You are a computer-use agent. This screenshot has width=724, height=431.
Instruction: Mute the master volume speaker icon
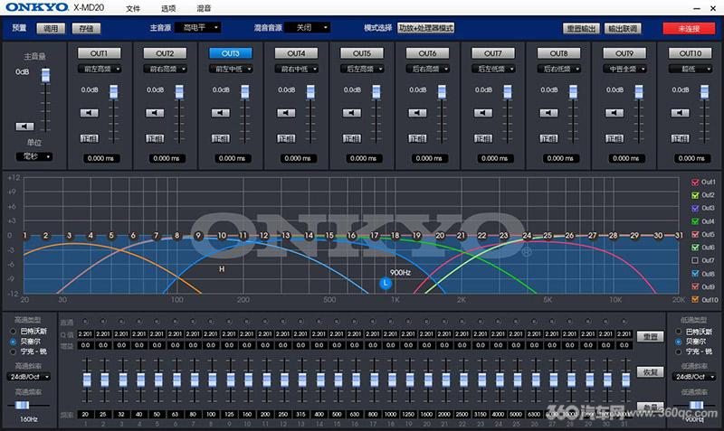(x=24, y=126)
